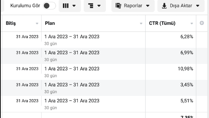Select row with 6,28% CTR
Viewport: 209px width, 118px height.
[x=105, y=40]
